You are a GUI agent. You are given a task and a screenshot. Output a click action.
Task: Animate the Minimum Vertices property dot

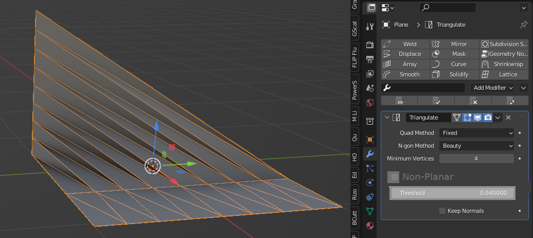[520, 158]
